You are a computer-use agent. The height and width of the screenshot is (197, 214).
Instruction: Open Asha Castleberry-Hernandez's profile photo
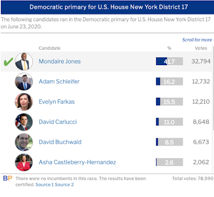pyautogui.click(x=24, y=162)
